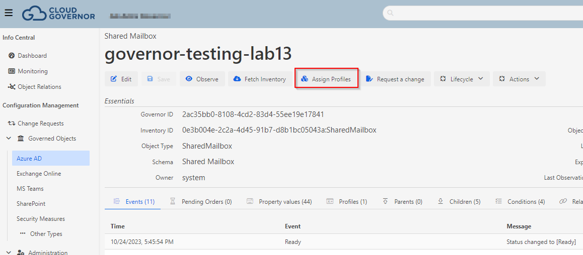This screenshot has height=255, width=583.
Task: Click Request a change button
Action: click(395, 79)
